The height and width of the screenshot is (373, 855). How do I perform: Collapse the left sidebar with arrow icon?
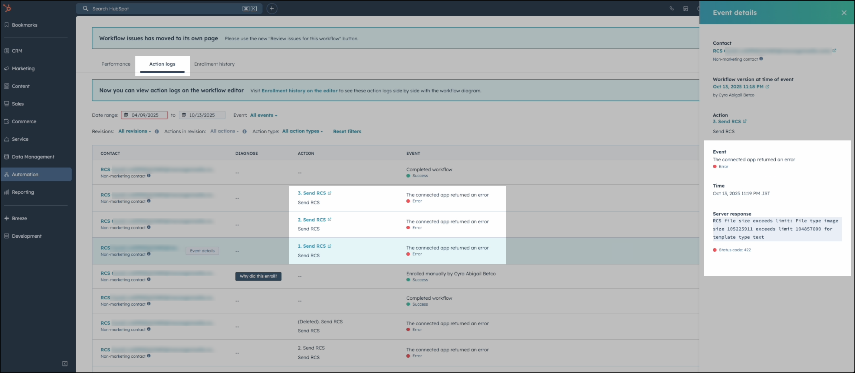click(65, 364)
